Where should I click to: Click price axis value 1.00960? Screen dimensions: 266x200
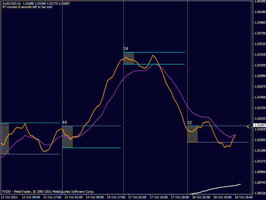tap(260, 172)
